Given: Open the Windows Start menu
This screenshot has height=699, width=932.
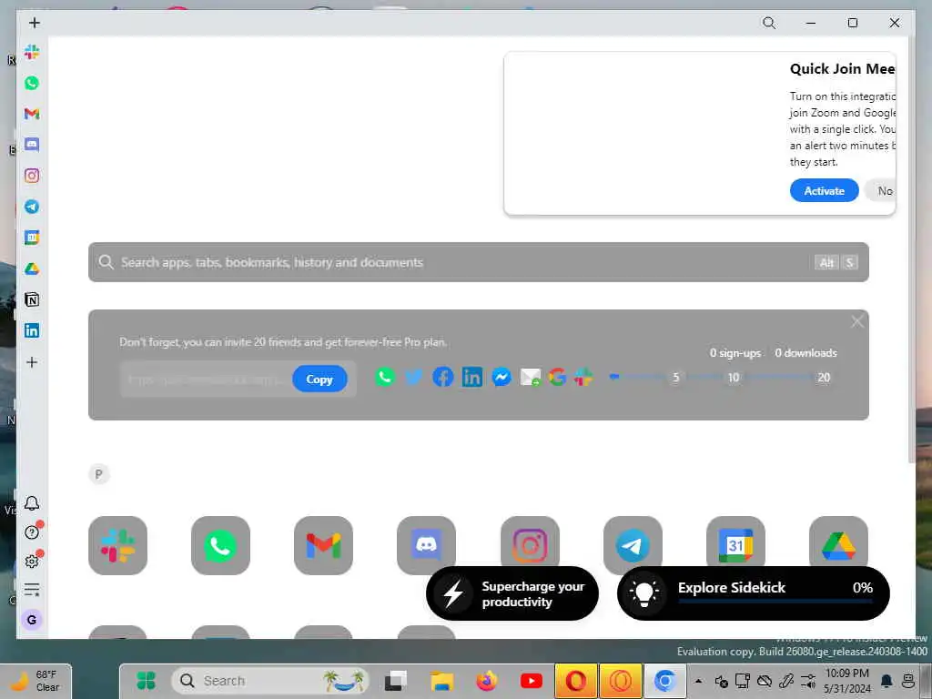Looking at the screenshot, I should coord(146,681).
